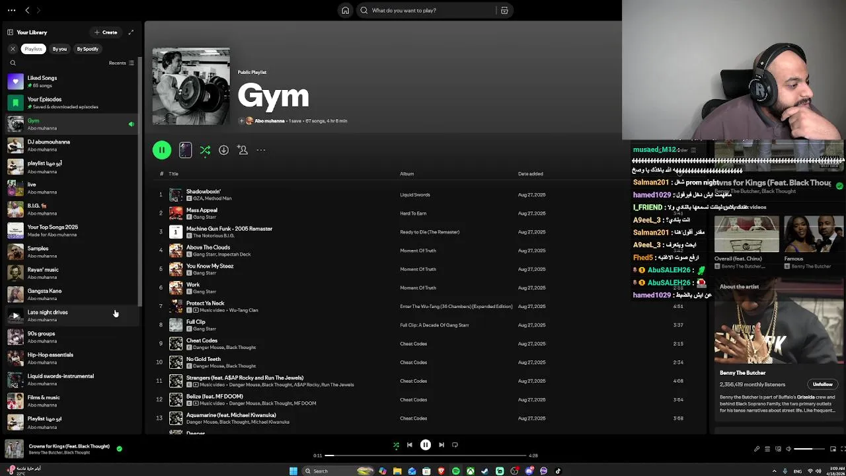
Task: Invite collaborators to Gym playlist
Action: (x=243, y=150)
